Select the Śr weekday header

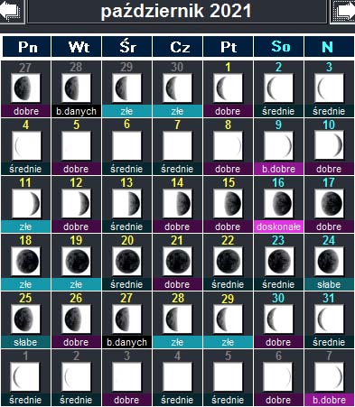(127, 47)
